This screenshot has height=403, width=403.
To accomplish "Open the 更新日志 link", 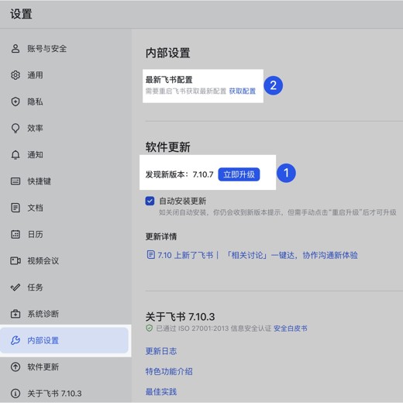I will pos(161,351).
